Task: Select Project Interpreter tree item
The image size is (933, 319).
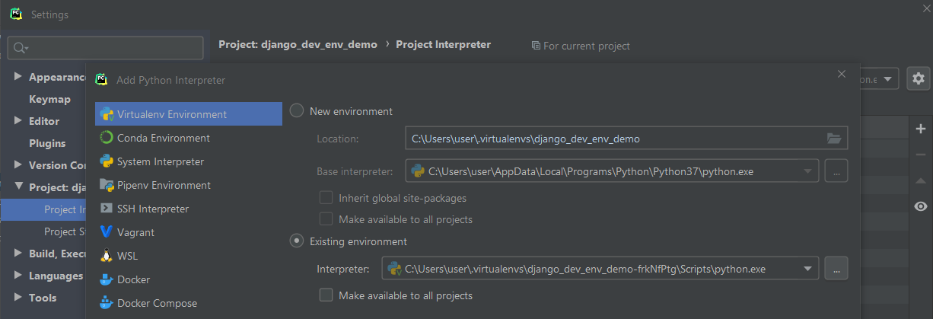Action: click(x=44, y=209)
